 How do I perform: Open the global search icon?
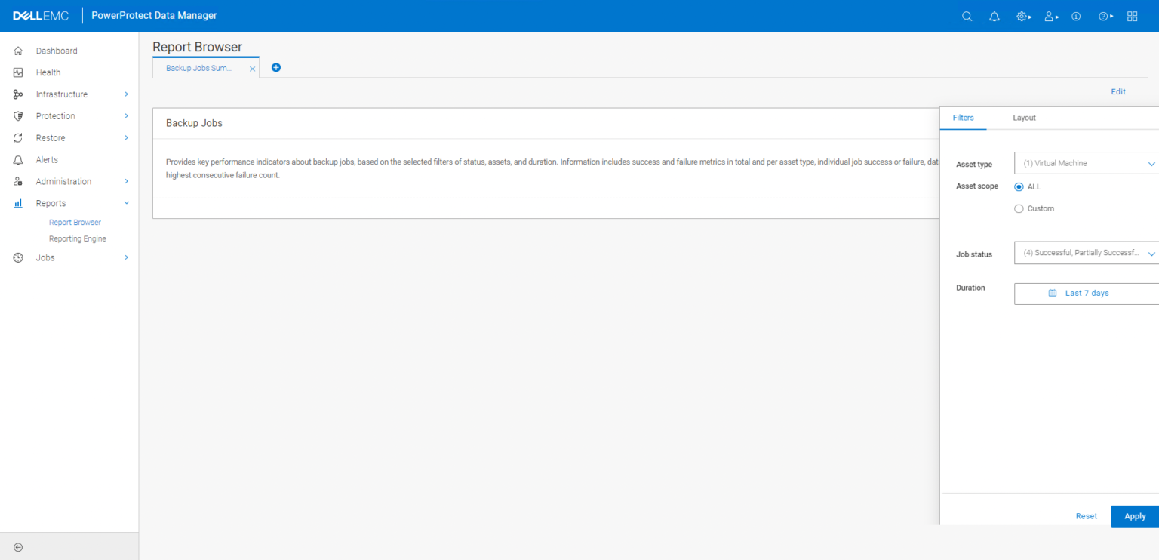(x=967, y=16)
